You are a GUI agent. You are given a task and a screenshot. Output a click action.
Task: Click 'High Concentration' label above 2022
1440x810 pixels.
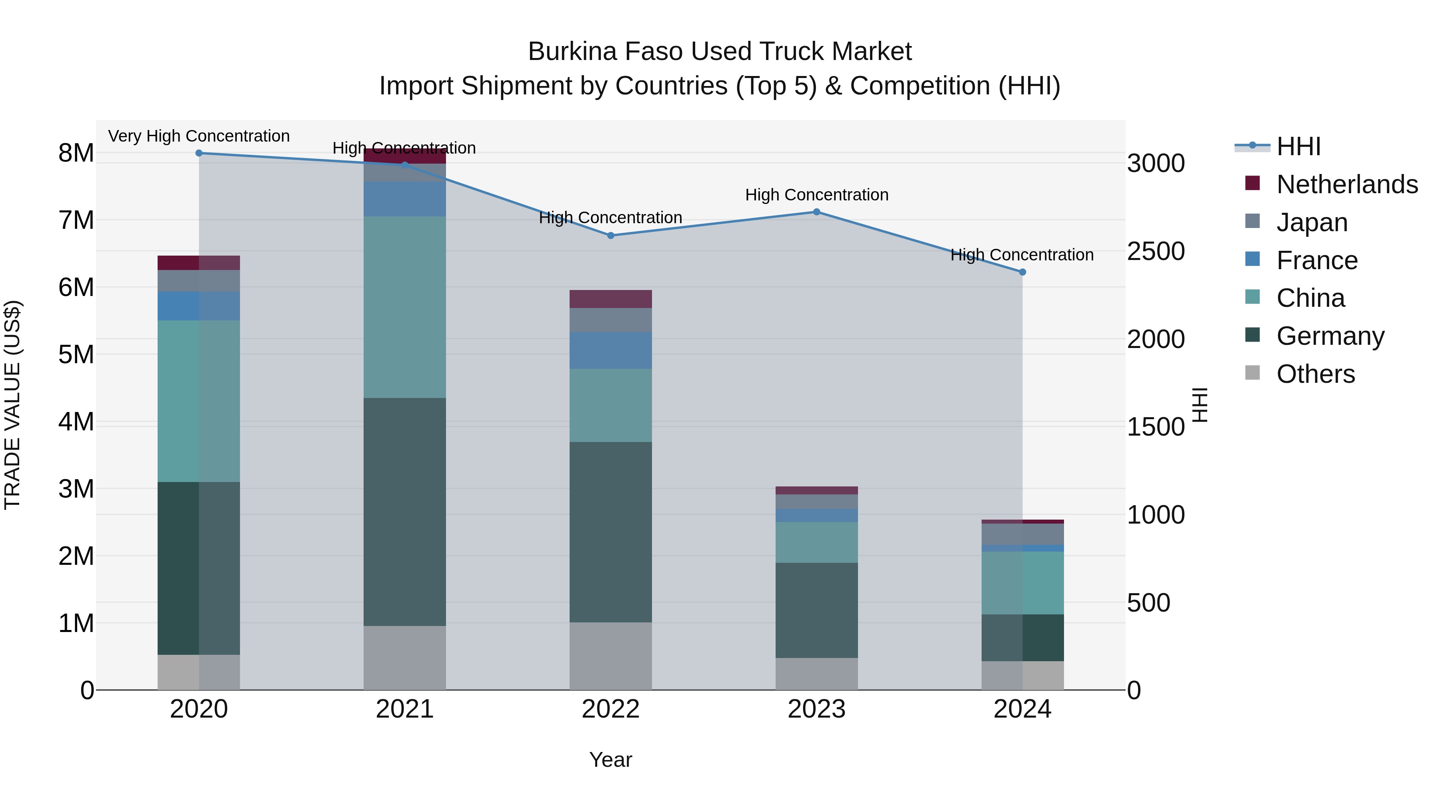[610, 218]
